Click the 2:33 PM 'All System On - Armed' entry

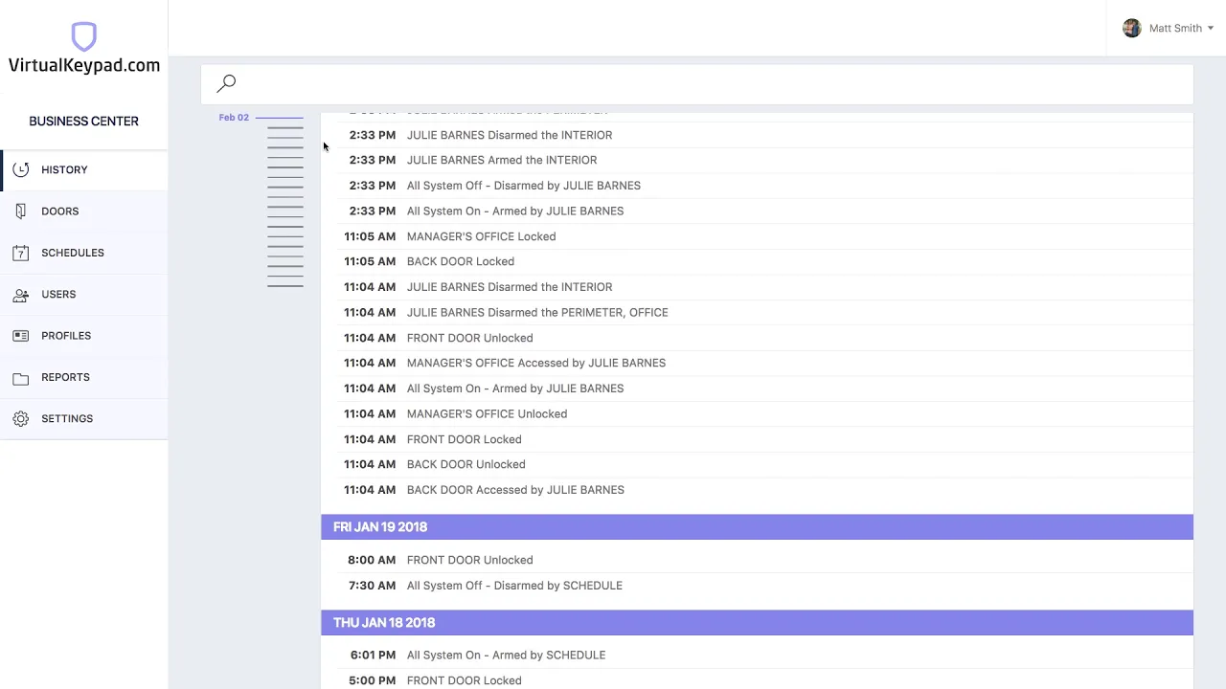[514, 211]
